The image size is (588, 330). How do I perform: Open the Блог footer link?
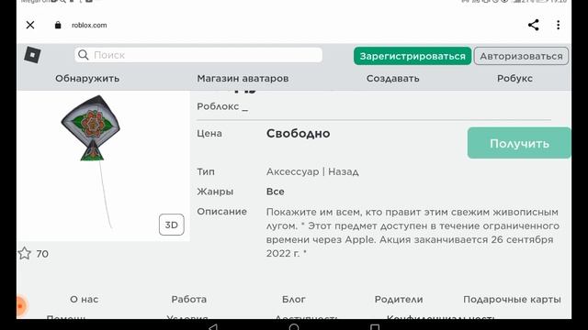pyautogui.click(x=294, y=300)
